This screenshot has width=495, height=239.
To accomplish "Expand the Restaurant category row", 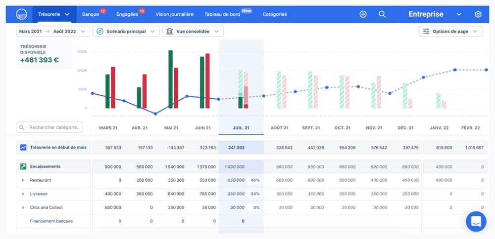I will (x=23, y=180).
